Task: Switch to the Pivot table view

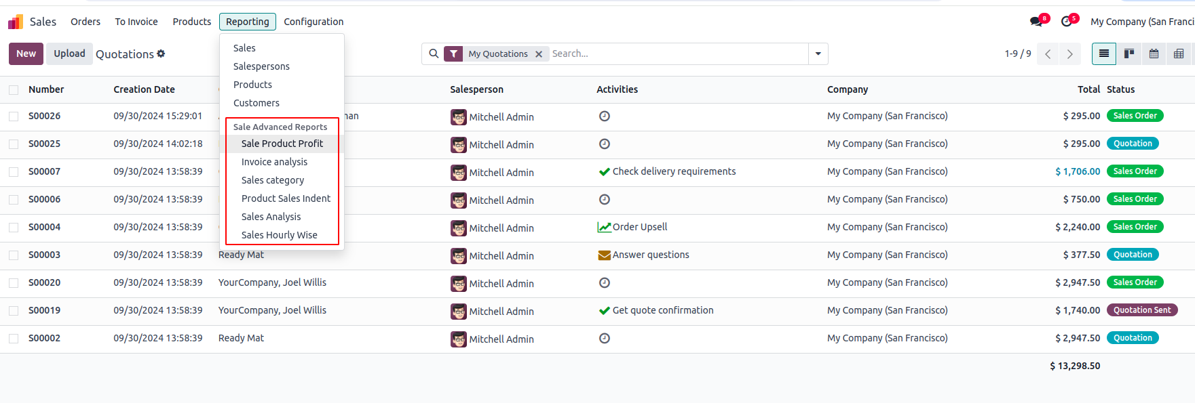Action: [x=1179, y=54]
